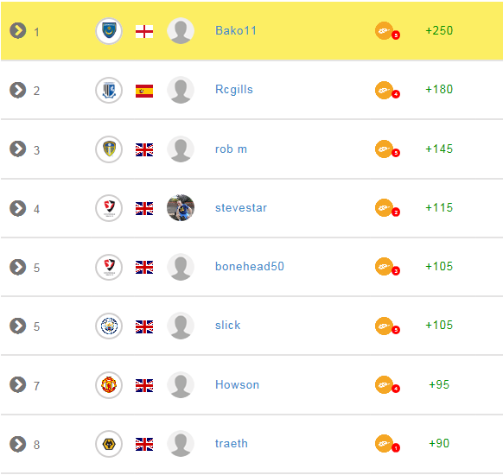Image resolution: width=503 pixels, height=475 pixels.
Task: Expand rank 1 row with chevron arrow
Action: [17, 31]
